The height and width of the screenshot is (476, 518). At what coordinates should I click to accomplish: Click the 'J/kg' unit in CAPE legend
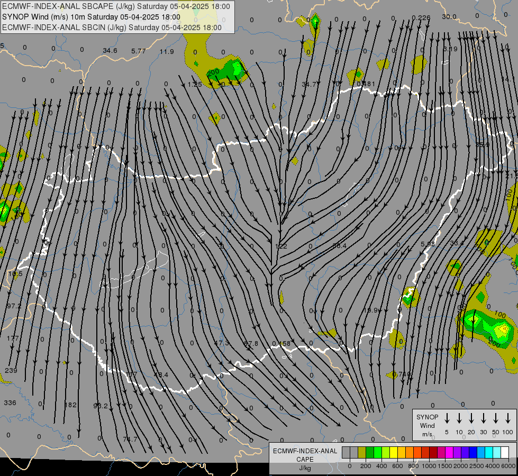[x=305, y=468]
